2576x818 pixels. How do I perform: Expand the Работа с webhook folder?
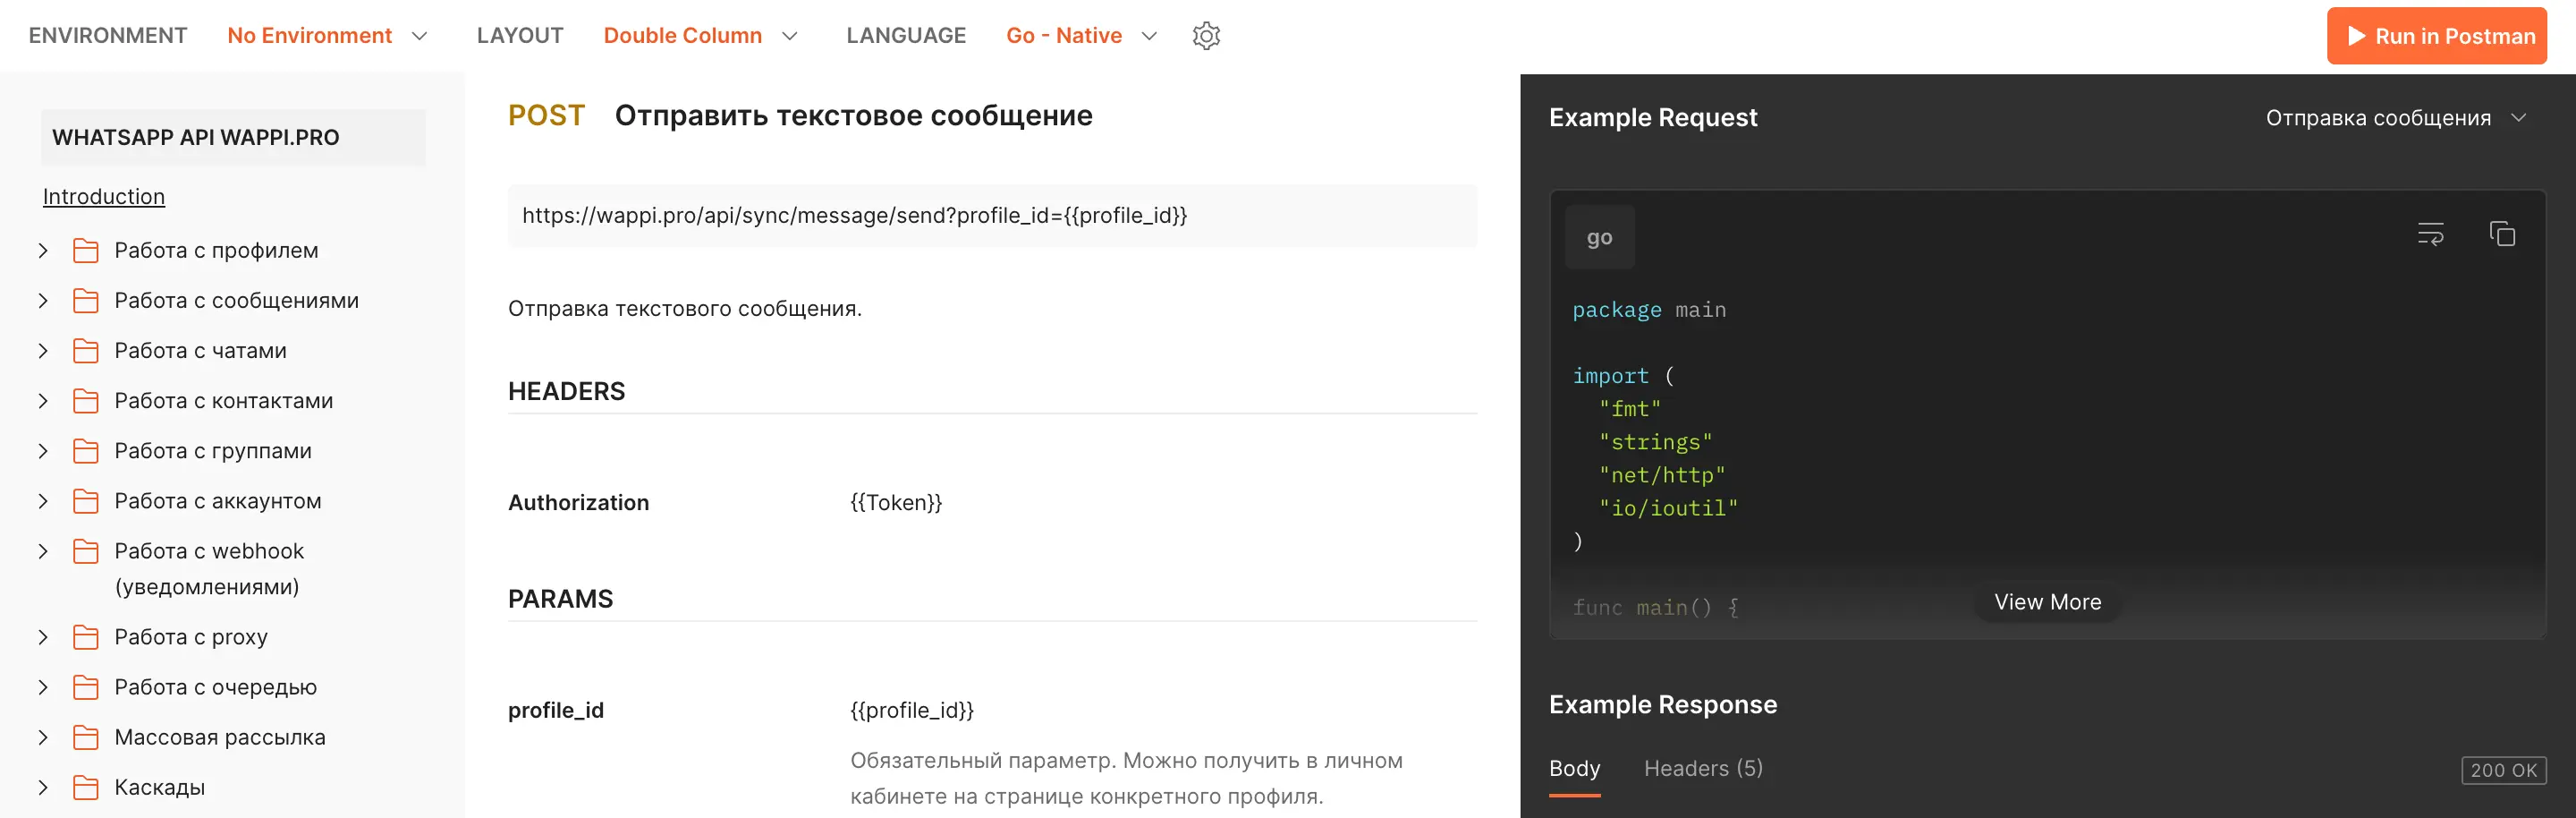(43, 550)
